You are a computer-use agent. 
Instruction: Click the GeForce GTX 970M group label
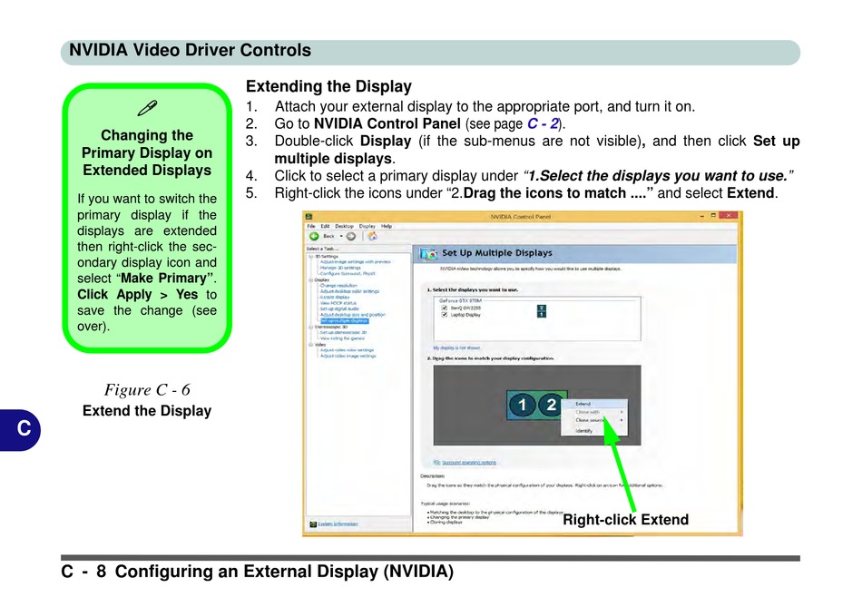[460, 300]
